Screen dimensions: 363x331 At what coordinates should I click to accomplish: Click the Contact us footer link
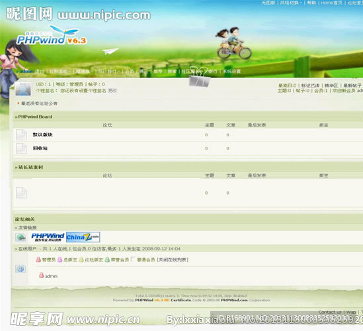pos(330,312)
